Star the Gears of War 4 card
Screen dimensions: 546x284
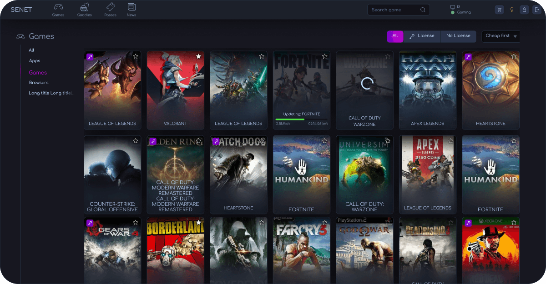[135, 223]
